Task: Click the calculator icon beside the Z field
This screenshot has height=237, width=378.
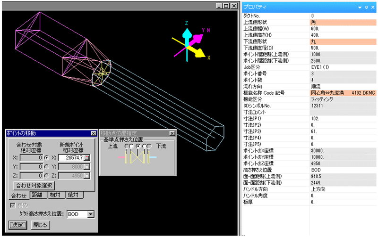Action: click(x=87, y=176)
